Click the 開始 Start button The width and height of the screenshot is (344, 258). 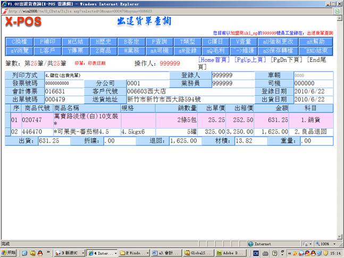click(10, 253)
